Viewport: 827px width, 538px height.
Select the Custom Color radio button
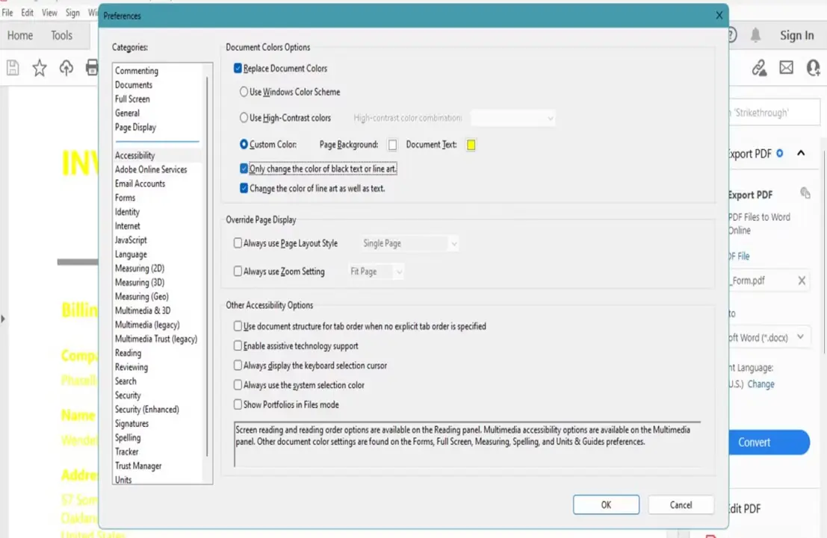(244, 144)
